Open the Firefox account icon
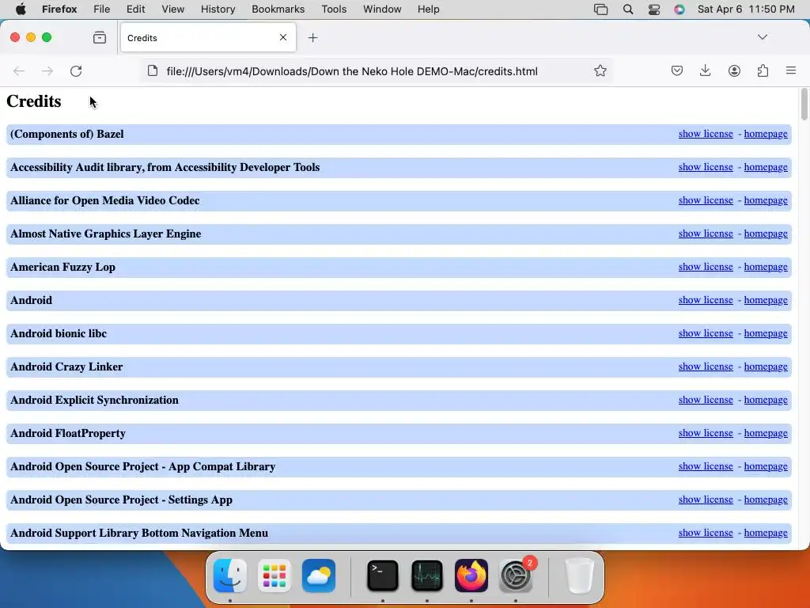Viewport: 810px width, 608px height. coord(734,70)
